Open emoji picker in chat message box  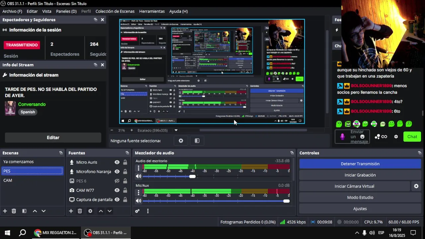click(362, 136)
